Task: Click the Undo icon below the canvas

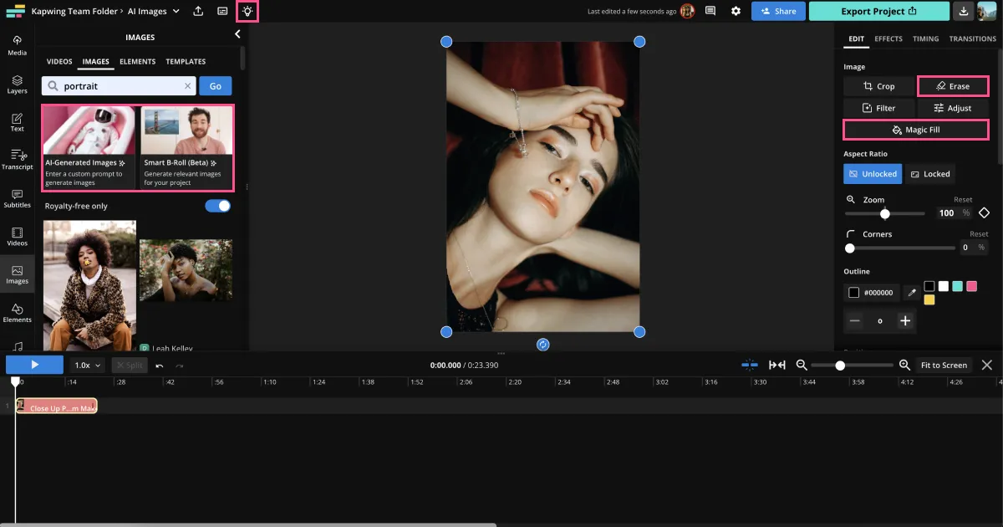Action: pos(159,365)
